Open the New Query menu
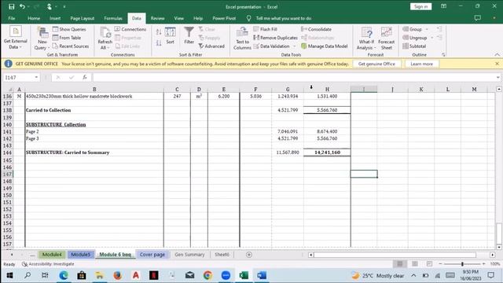Screen dimensions: 503x283 pos(42,39)
